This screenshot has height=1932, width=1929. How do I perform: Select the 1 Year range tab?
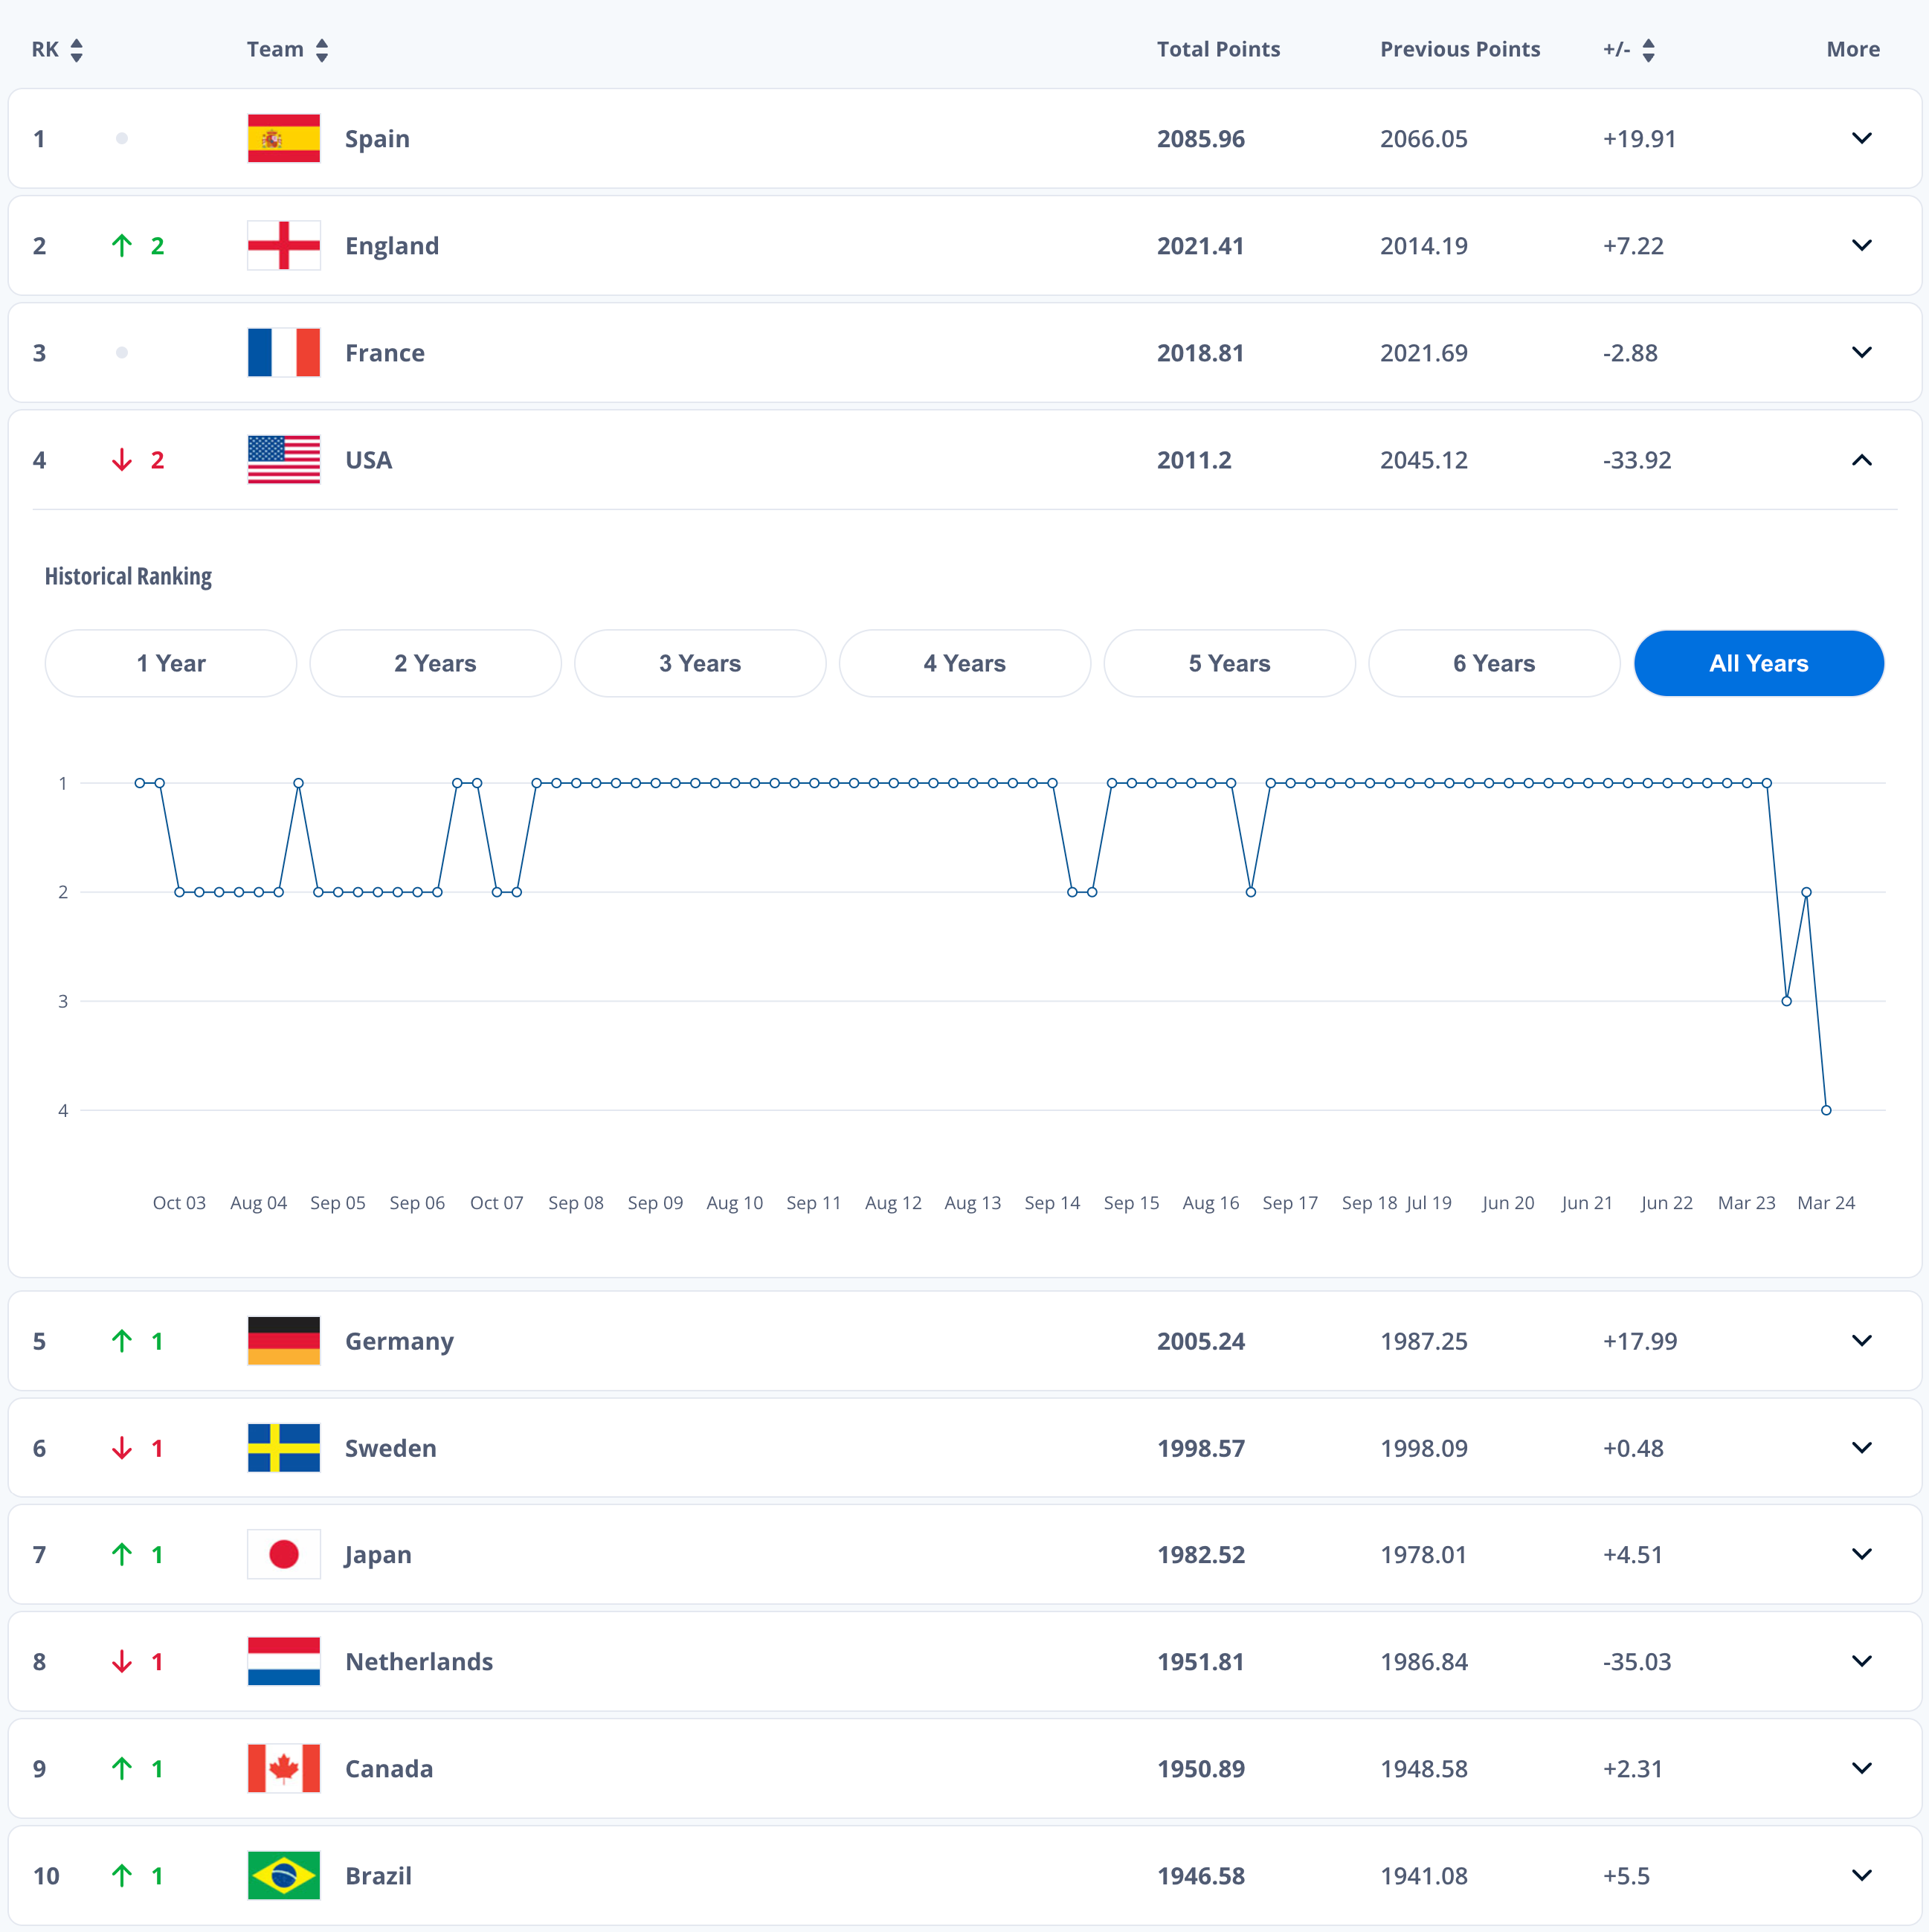171,663
